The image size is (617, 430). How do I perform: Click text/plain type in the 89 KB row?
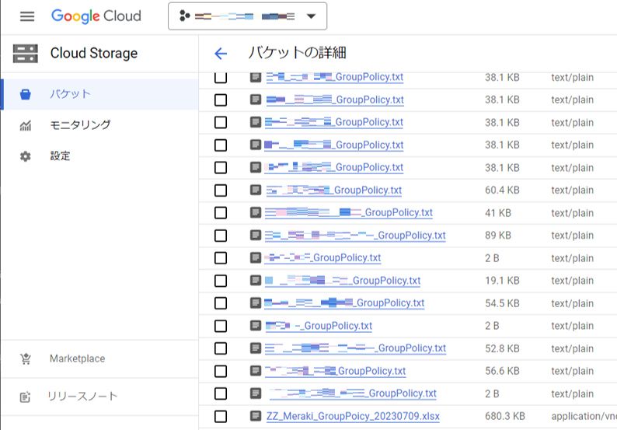pos(572,236)
